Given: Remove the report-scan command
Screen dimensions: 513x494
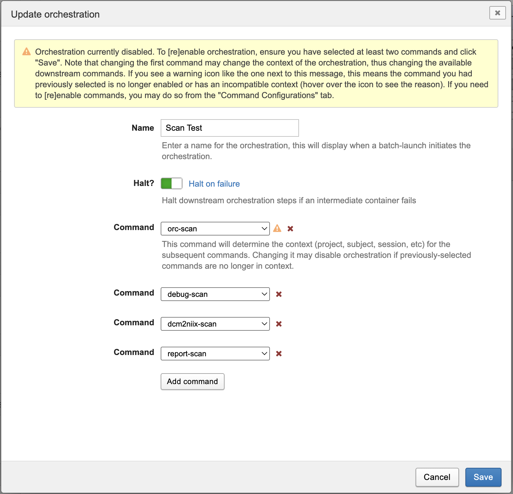Looking at the screenshot, I should [279, 354].
